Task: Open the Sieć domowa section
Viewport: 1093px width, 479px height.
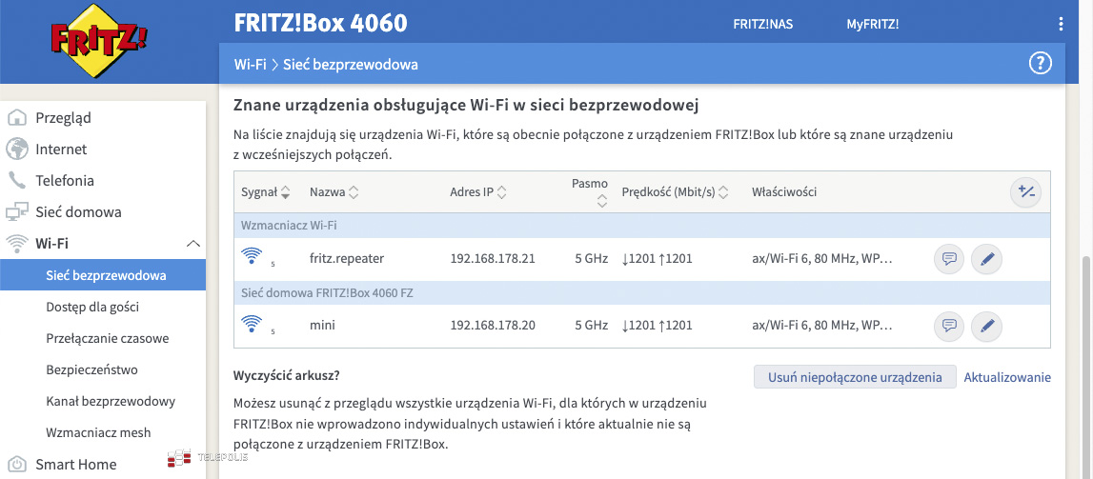Action: [x=78, y=212]
